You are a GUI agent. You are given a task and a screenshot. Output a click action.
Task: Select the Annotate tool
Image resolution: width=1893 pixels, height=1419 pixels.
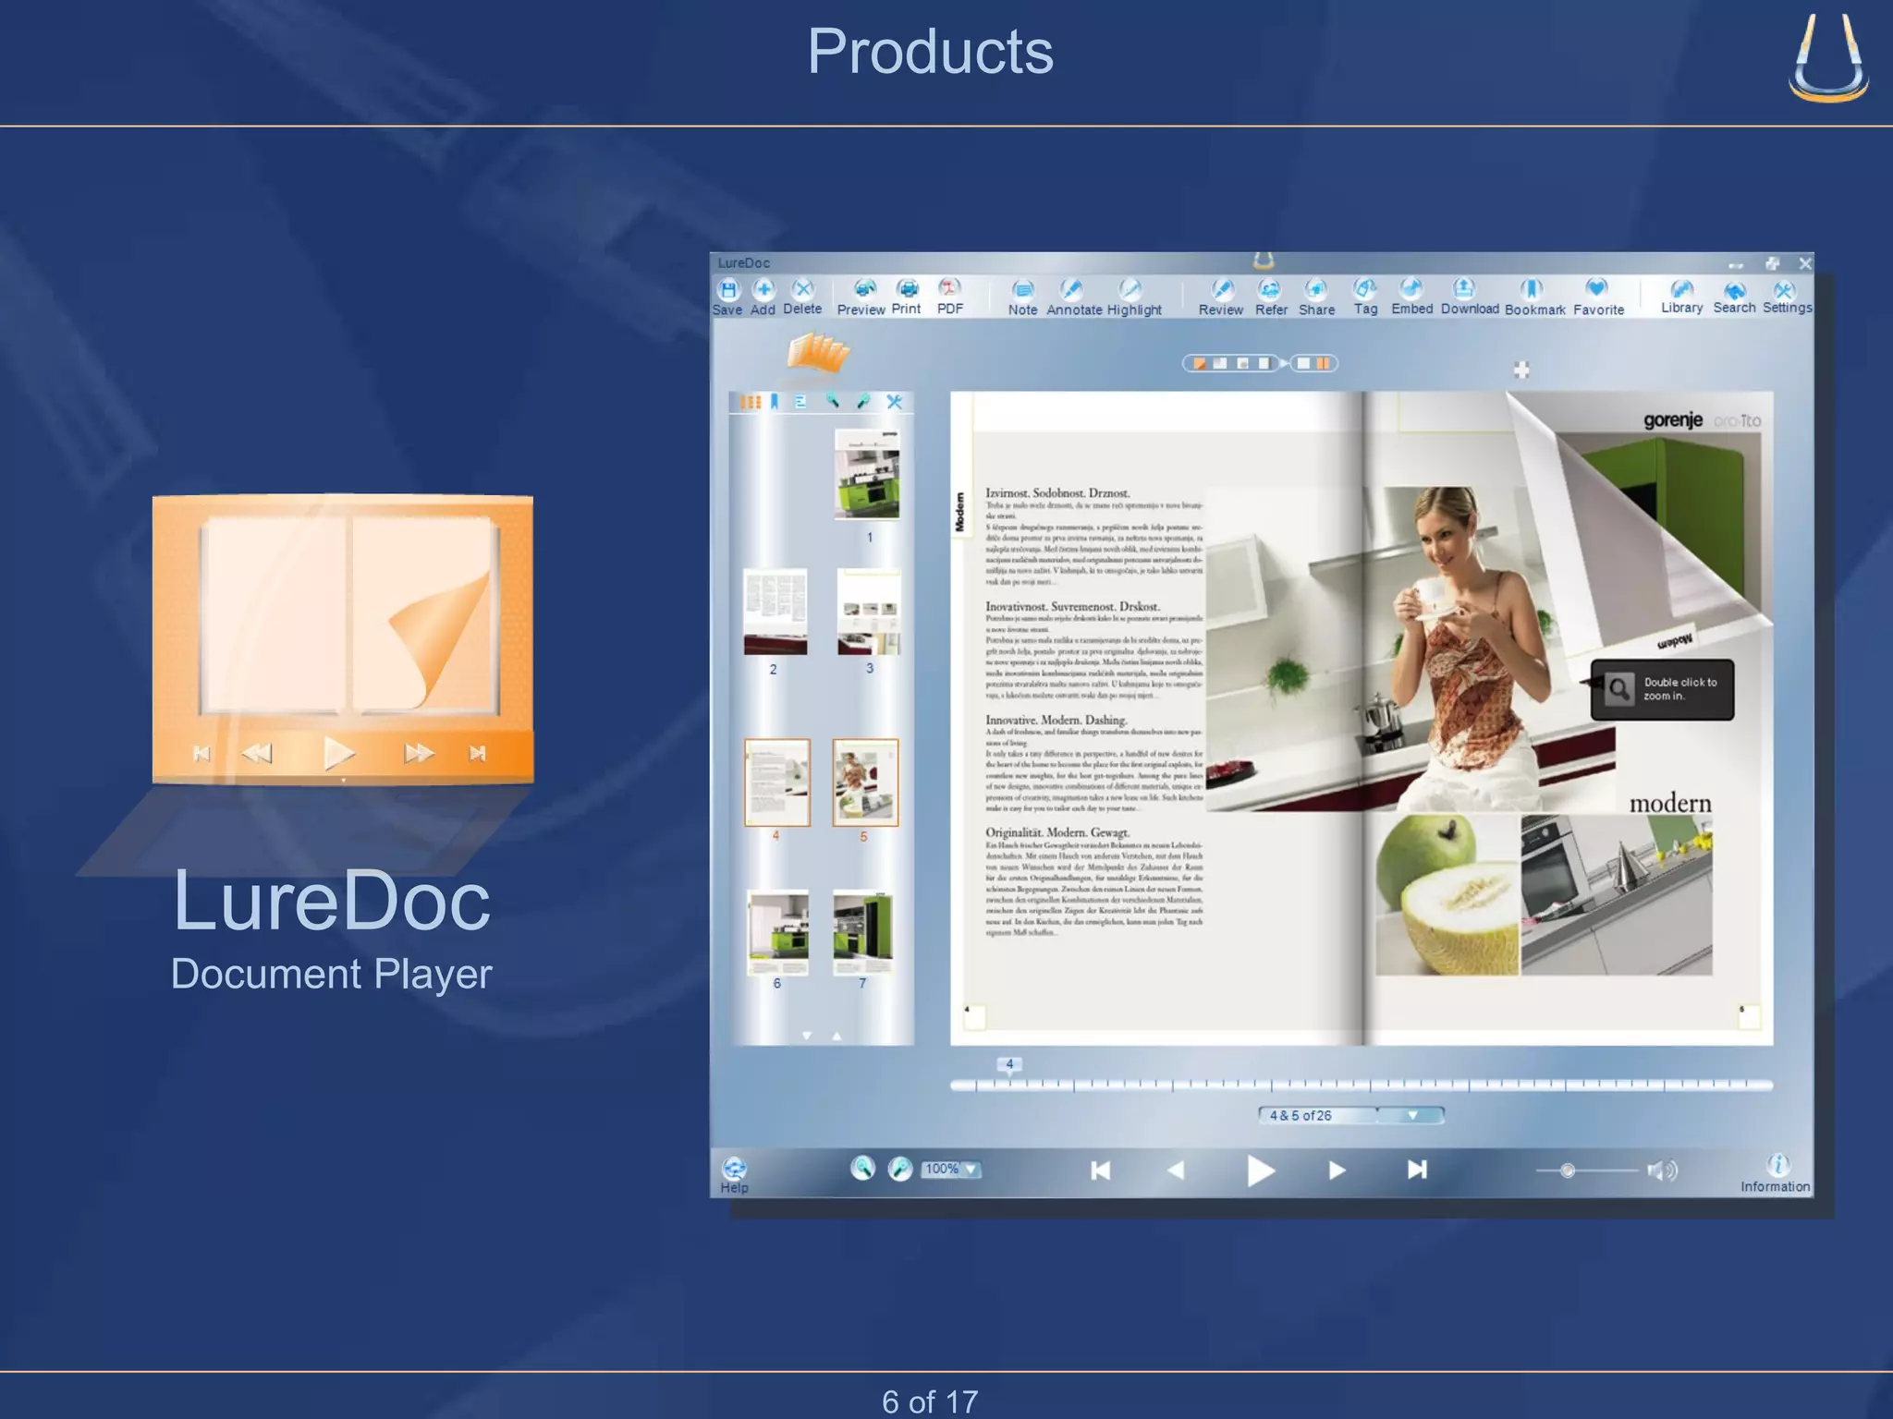pyautogui.click(x=1072, y=290)
